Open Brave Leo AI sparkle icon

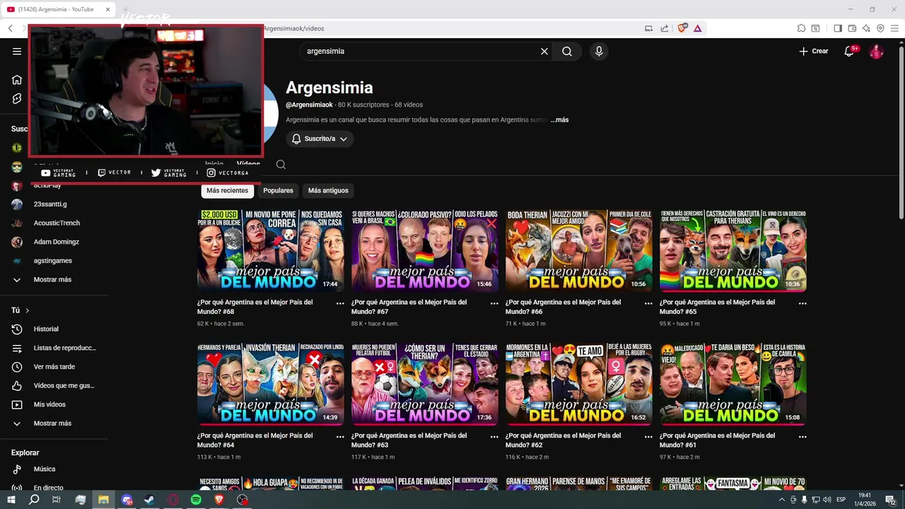(x=866, y=28)
